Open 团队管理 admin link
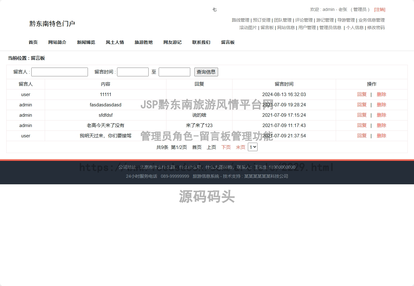Image resolution: width=414 pixels, height=286 pixels. pyautogui.click(x=283, y=20)
